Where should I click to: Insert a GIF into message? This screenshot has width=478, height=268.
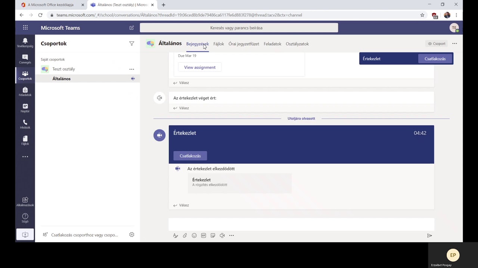coord(204,235)
